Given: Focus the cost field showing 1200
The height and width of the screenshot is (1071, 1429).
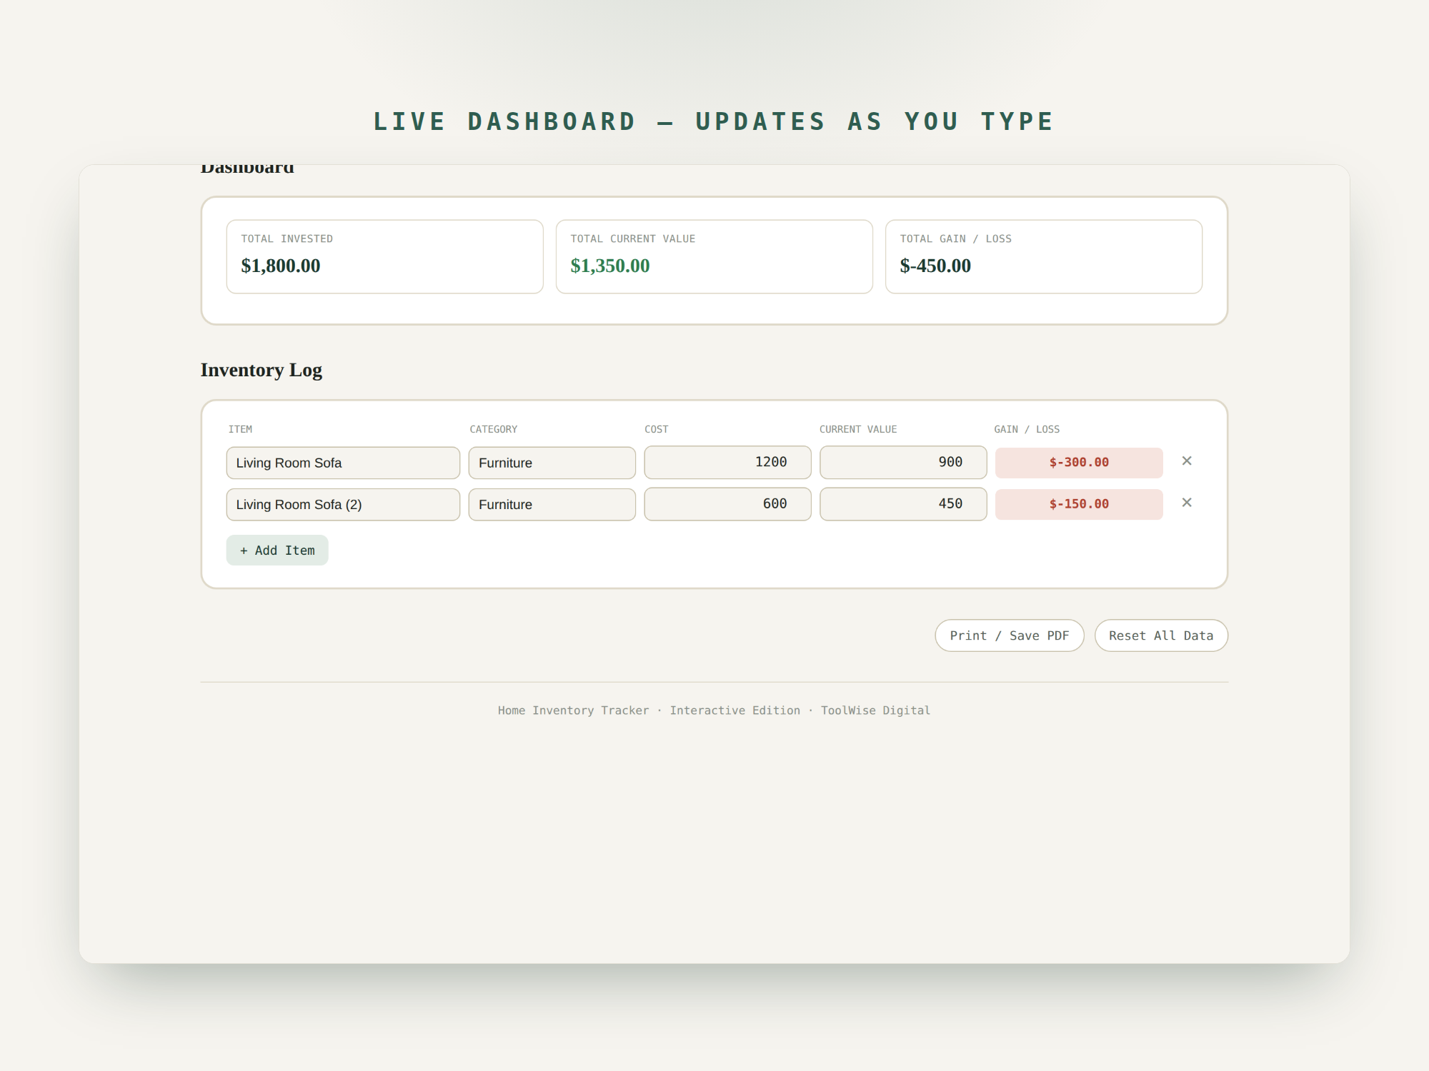Looking at the screenshot, I should point(727,463).
